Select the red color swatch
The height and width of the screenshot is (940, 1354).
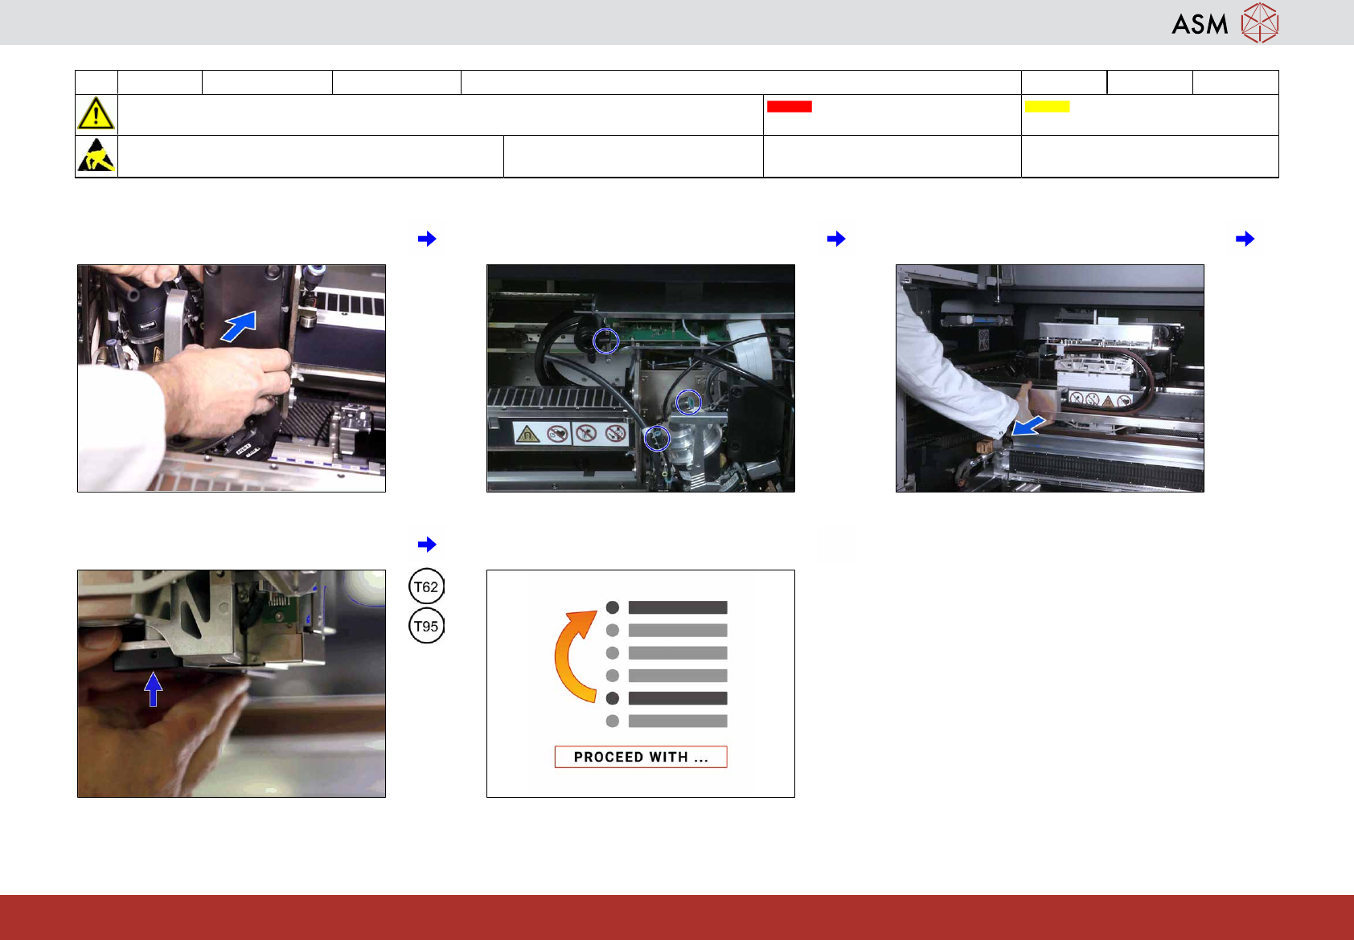click(x=789, y=106)
